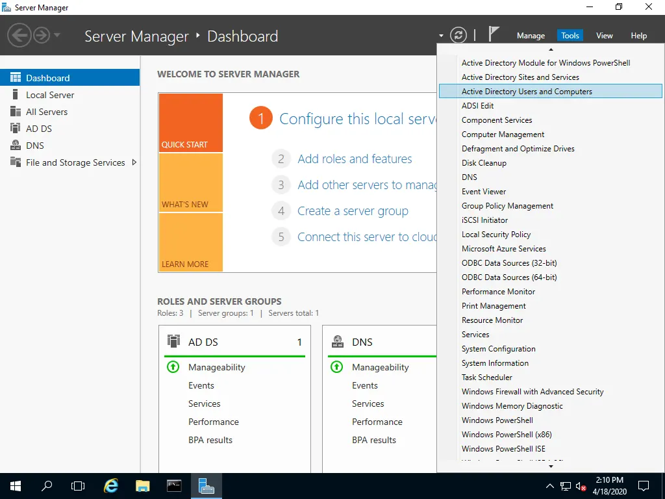The height and width of the screenshot is (499, 665).
Task: Open the Help menu
Action: tap(639, 36)
